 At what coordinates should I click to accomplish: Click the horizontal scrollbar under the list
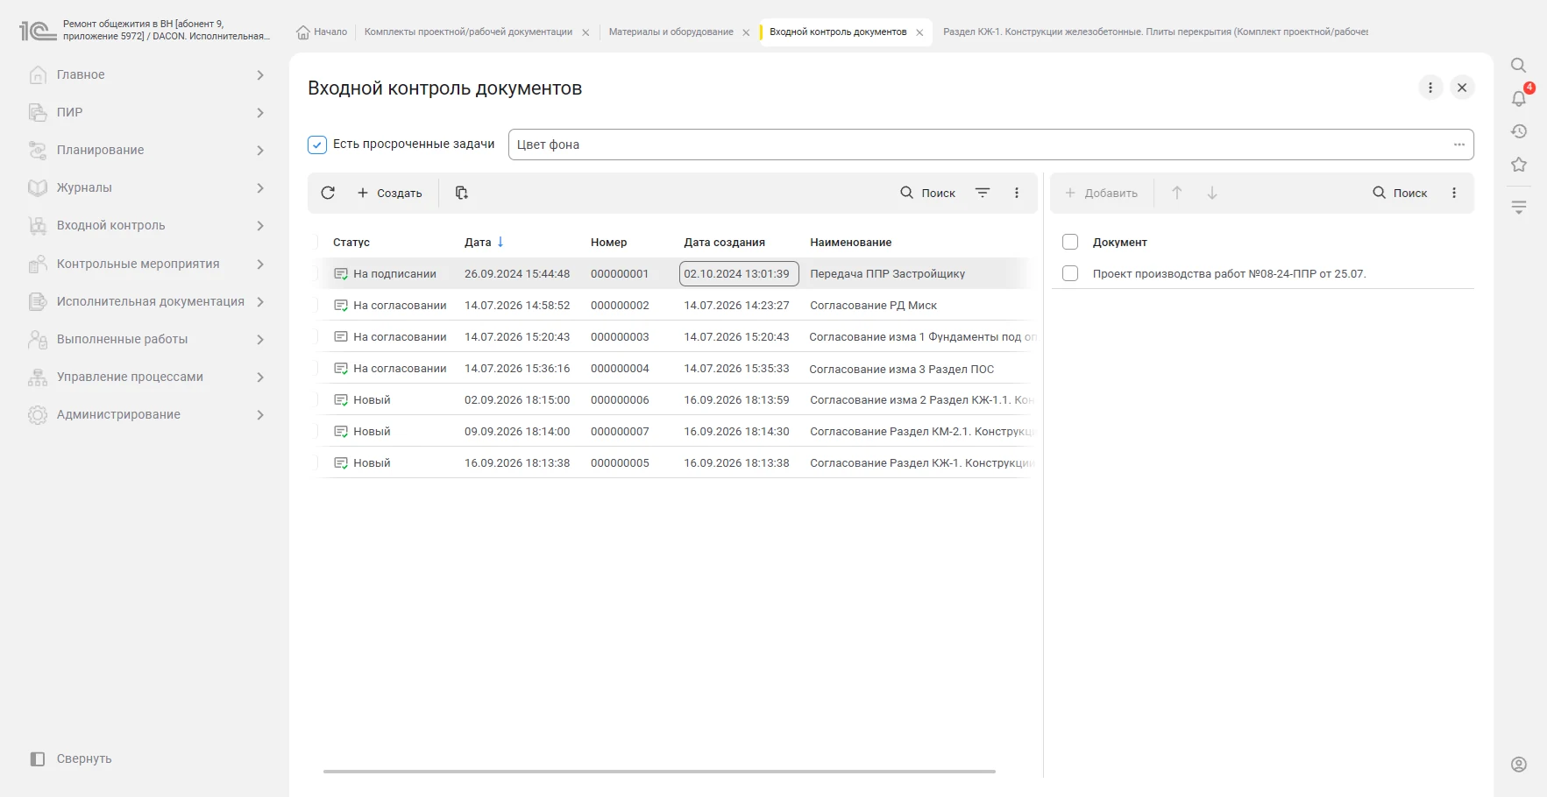[x=659, y=772]
